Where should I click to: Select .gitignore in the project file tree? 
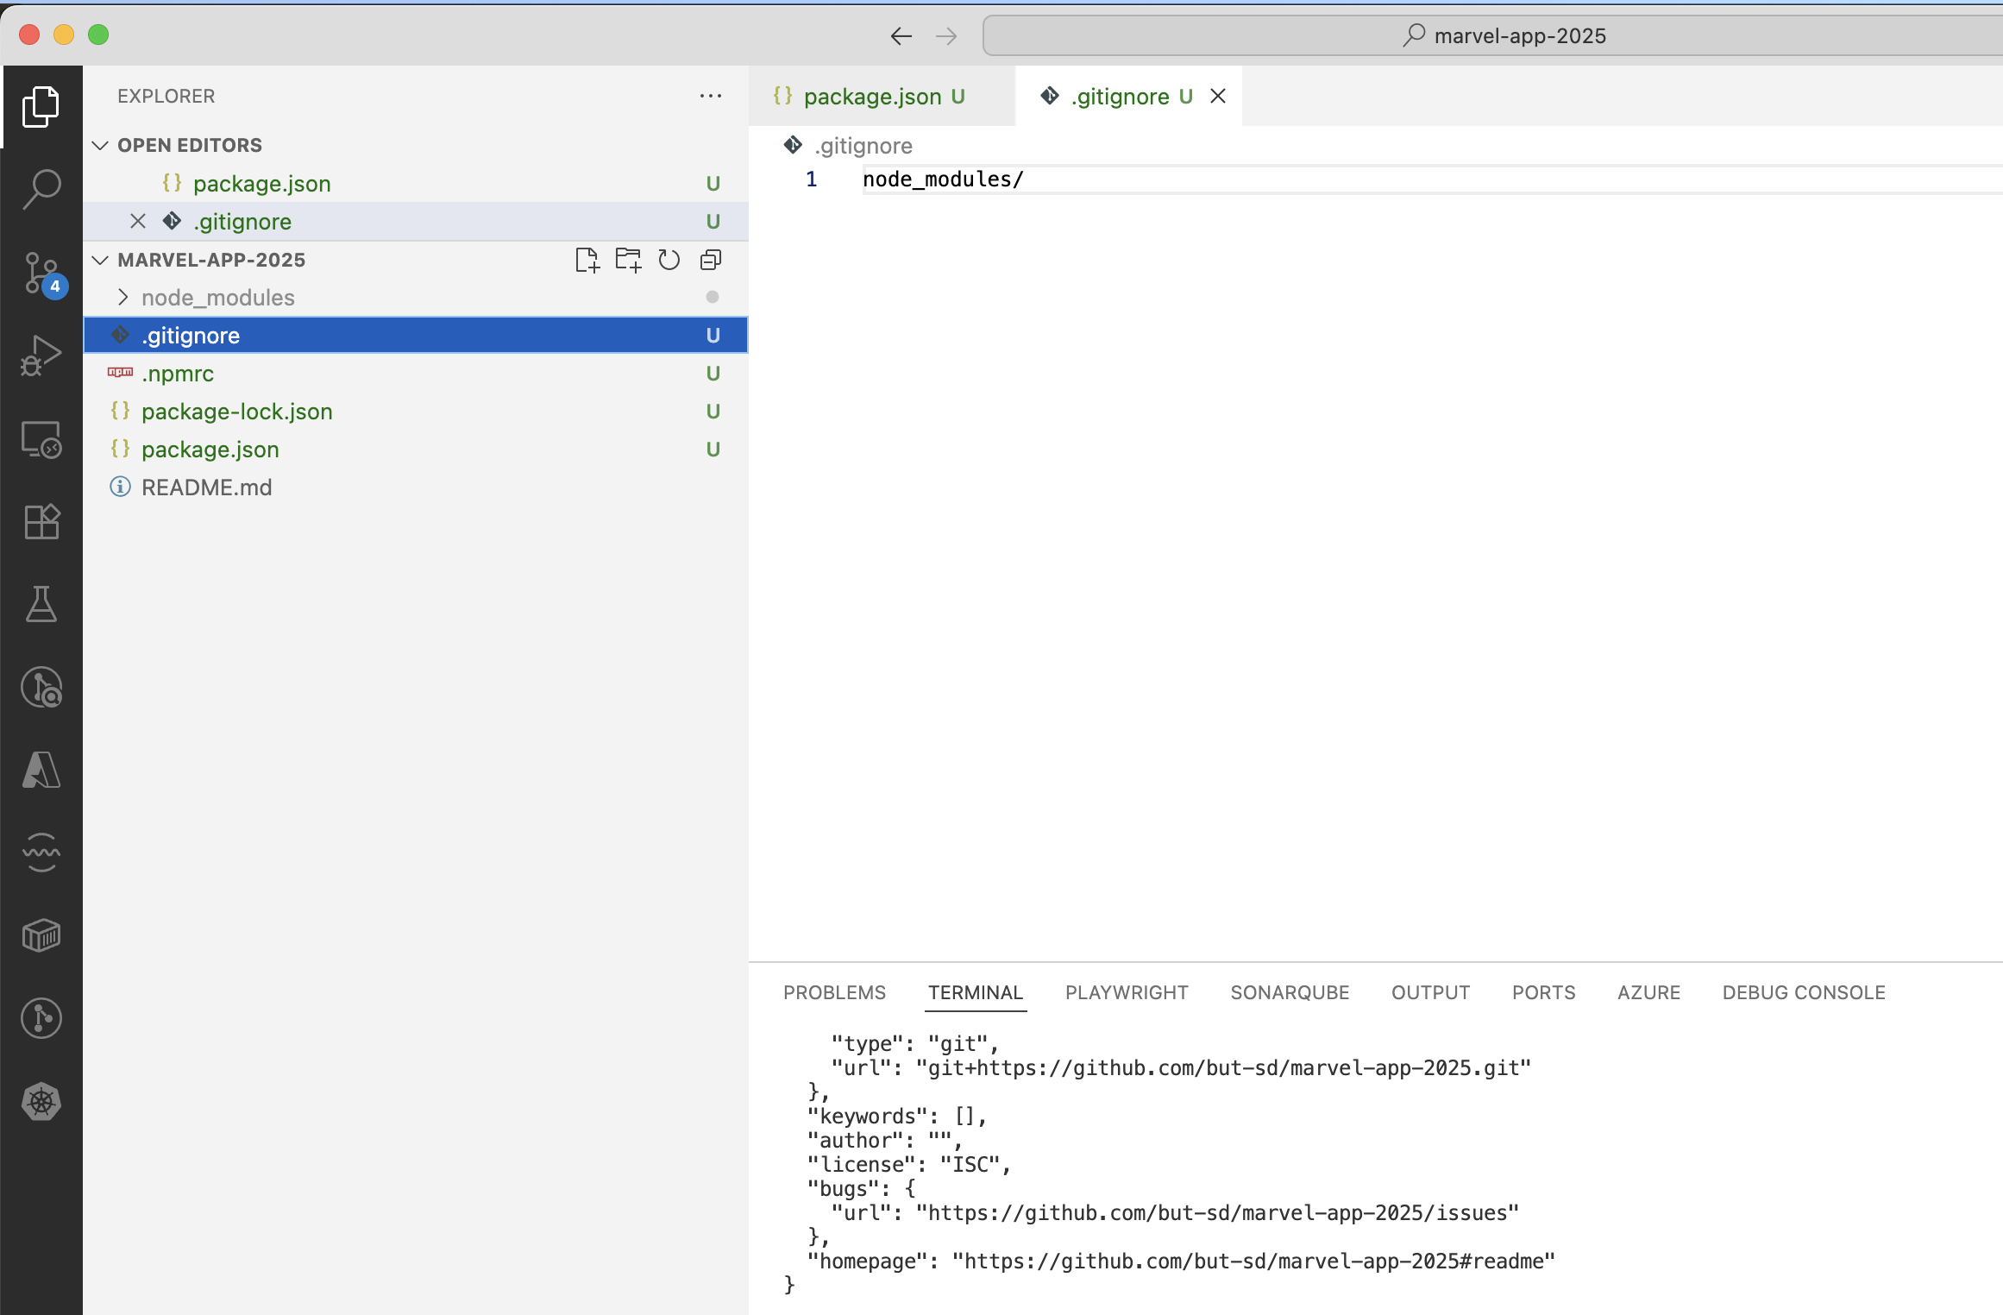(416, 335)
